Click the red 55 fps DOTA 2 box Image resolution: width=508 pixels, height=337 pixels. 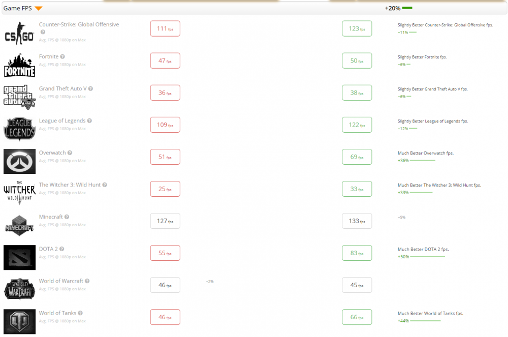tap(165, 253)
